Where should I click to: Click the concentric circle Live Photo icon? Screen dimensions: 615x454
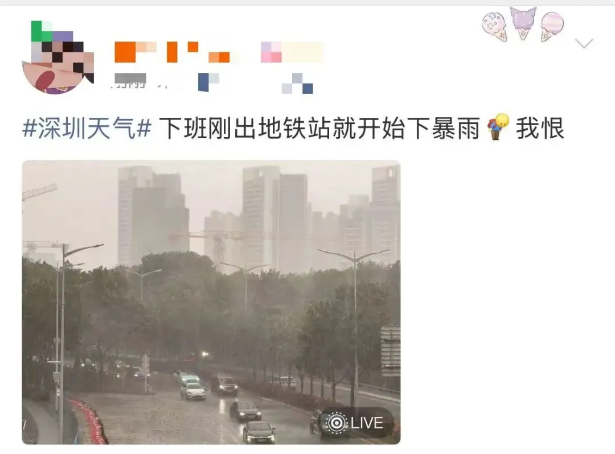coord(337,423)
